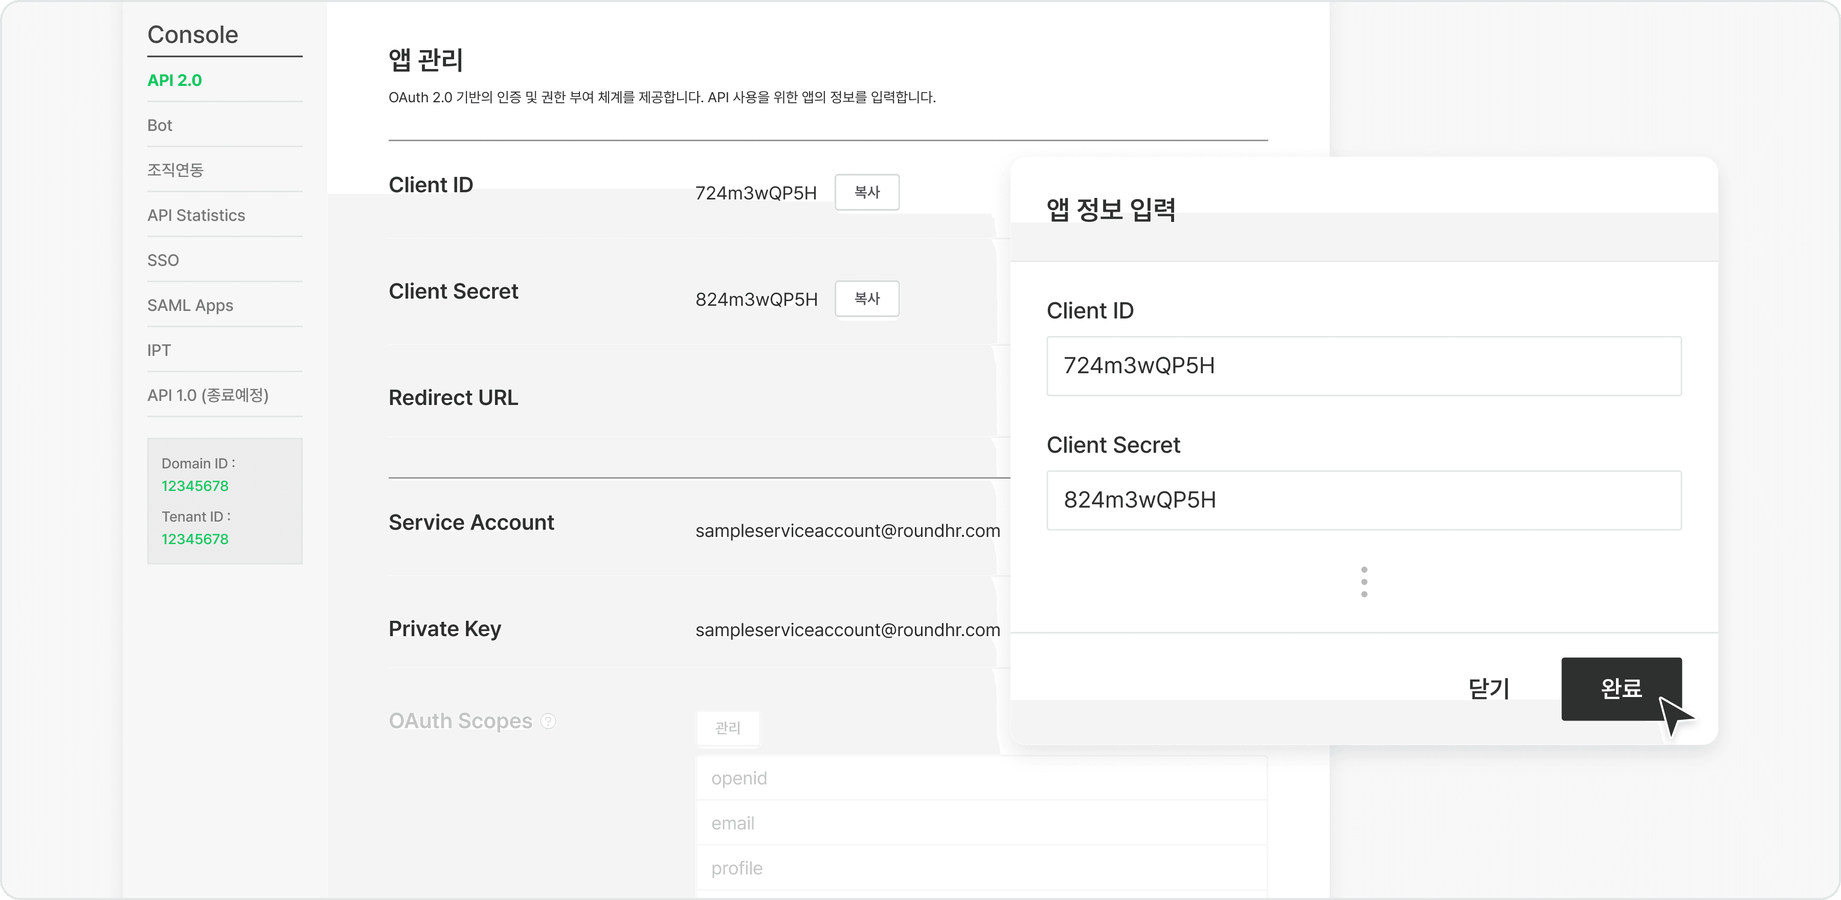The width and height of the screenshot is (1841, 900).
Task: Open the Bot section
Action: 160,124
